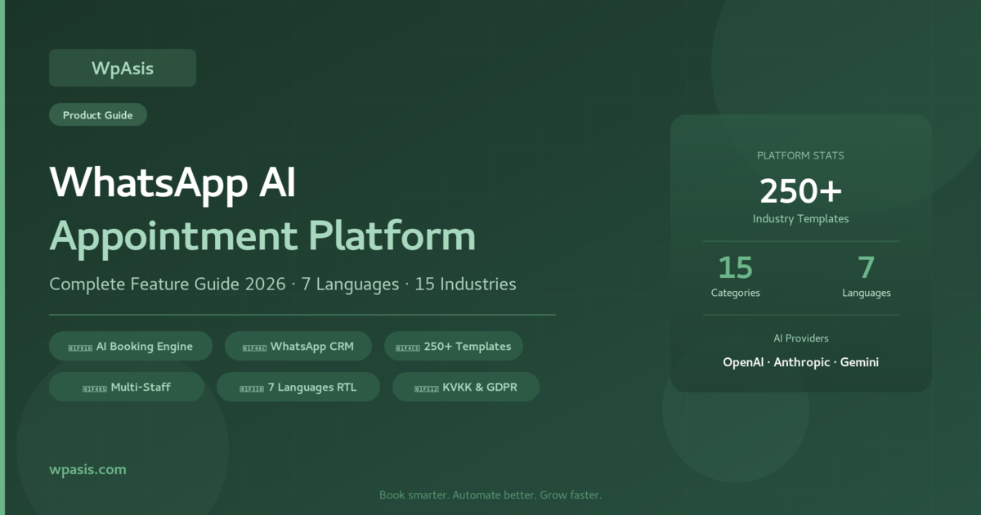
Task: Click the '250+' stat number in the stats card
Action: [x=801, y=191]
